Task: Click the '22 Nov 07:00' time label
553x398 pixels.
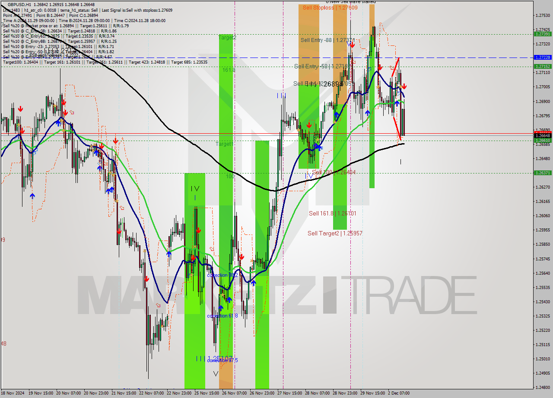Action: click(153, 393)
